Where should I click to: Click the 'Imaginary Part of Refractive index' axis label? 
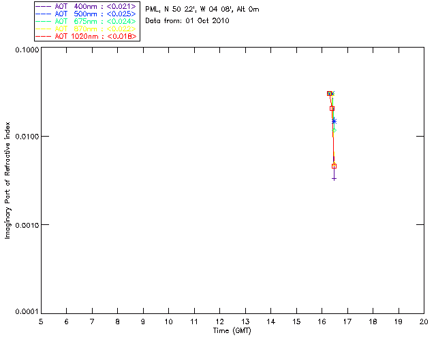pyautogui.click(x=7, y=180)
